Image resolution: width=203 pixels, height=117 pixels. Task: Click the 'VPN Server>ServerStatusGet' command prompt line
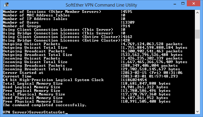[x=34, y=112]
